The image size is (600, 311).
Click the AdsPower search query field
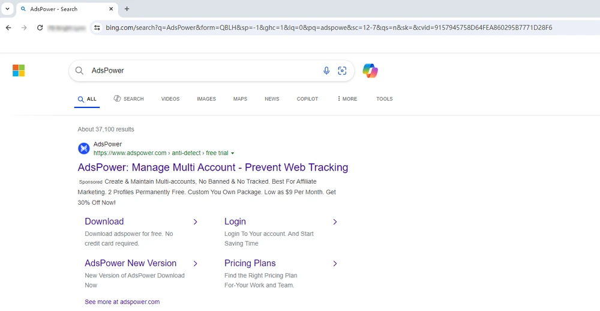coord(203,70)
